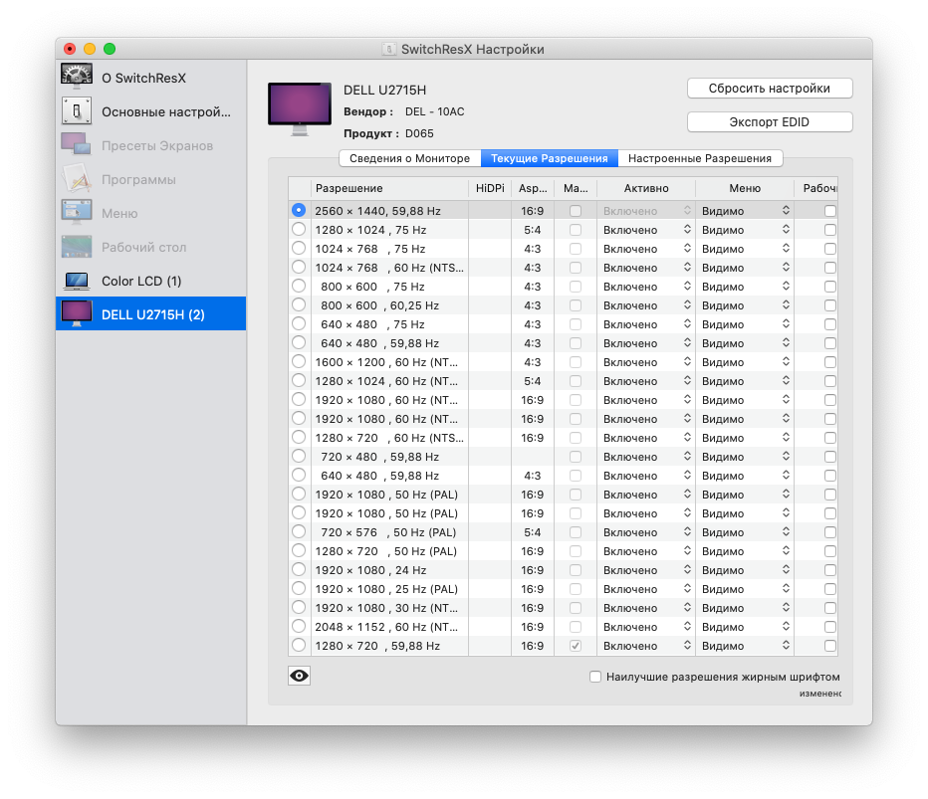Select the Основные настройки switch icon
The image size is (928, 799).
coord(77,111)
